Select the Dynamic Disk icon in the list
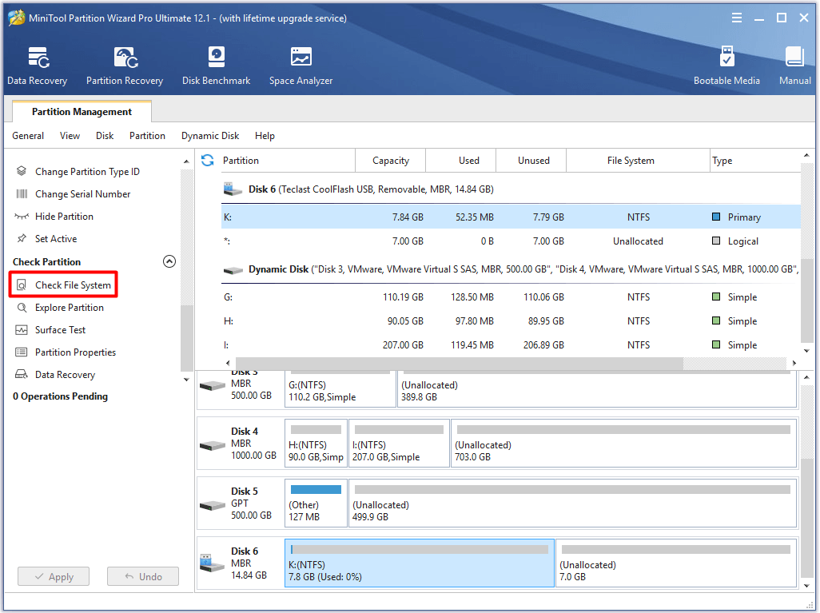 point(233,270)
